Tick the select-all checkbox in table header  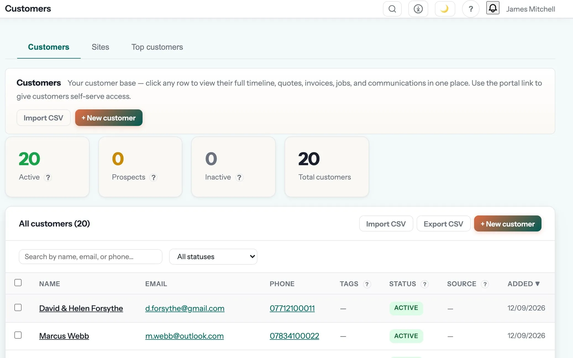(18, 283)
